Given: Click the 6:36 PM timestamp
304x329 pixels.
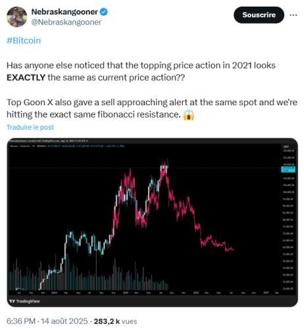Looking at the screenshot, I should 21,321.
